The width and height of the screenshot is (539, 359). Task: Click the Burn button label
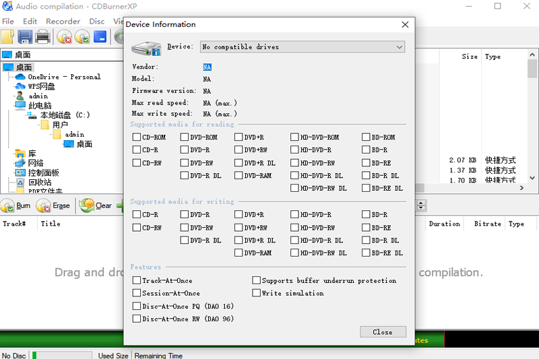24,206
